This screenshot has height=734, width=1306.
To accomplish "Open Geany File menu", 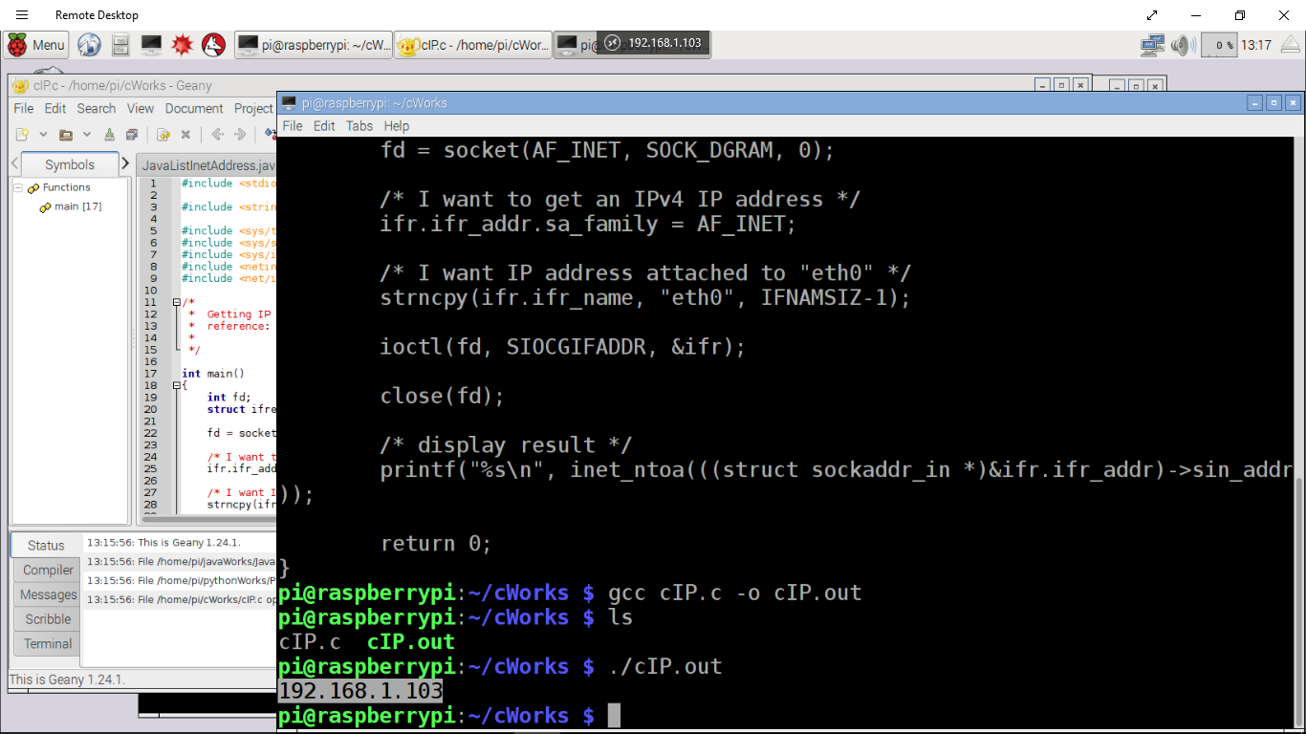I will [x=23, y=109].
